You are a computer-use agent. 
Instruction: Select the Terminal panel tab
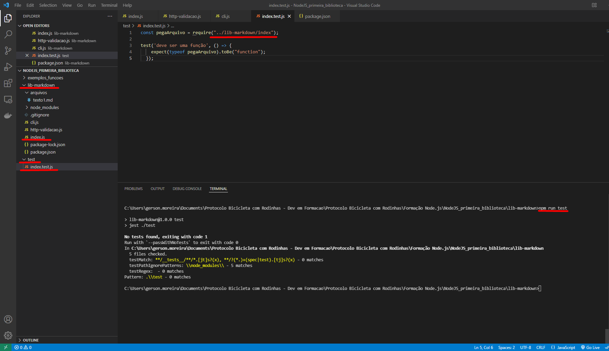tap(218, 189)
